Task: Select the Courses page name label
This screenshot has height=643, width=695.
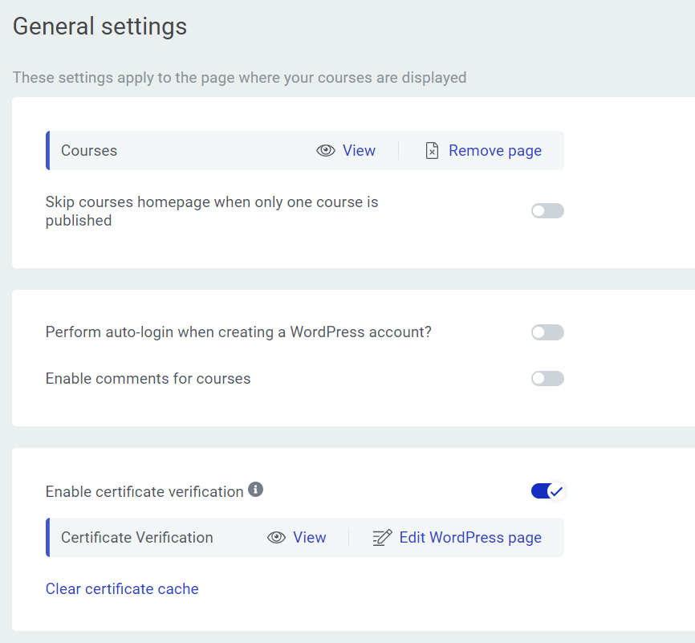Action: pyautogui.click(x=89, y=151)
